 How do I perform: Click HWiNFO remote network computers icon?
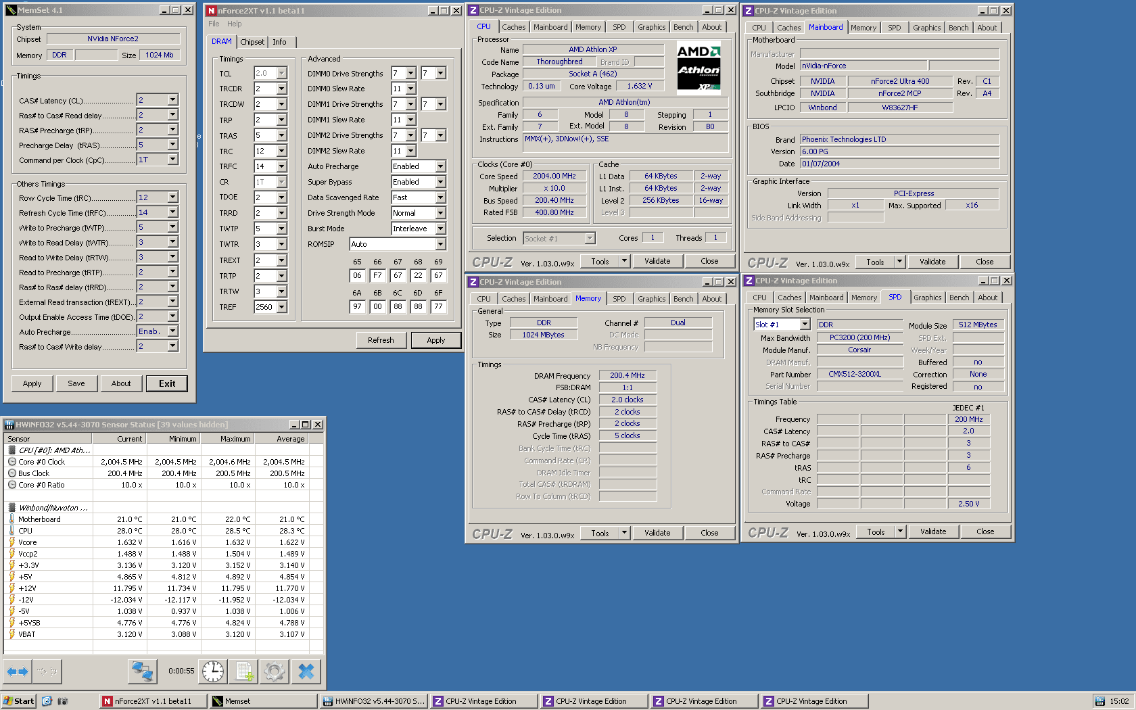tap(143, 671)
